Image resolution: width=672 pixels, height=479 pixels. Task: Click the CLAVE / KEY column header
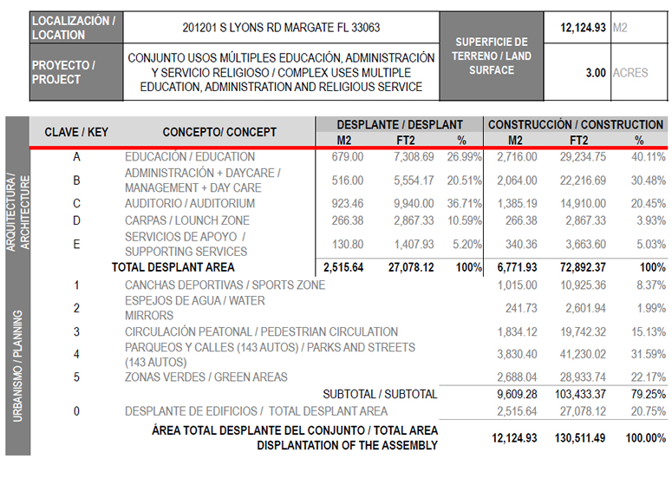click(76, 132)
